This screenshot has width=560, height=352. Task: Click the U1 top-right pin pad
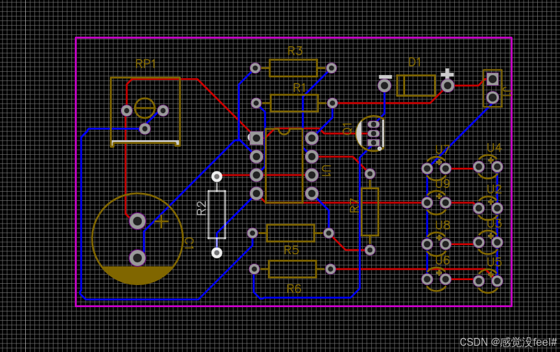(312, 138)
